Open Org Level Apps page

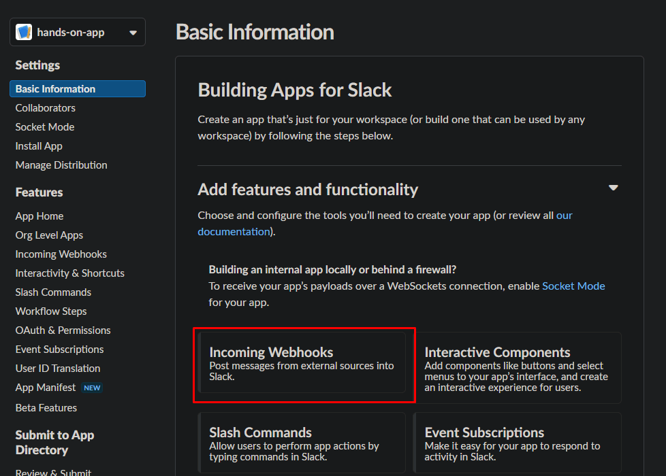pos(49,235)
